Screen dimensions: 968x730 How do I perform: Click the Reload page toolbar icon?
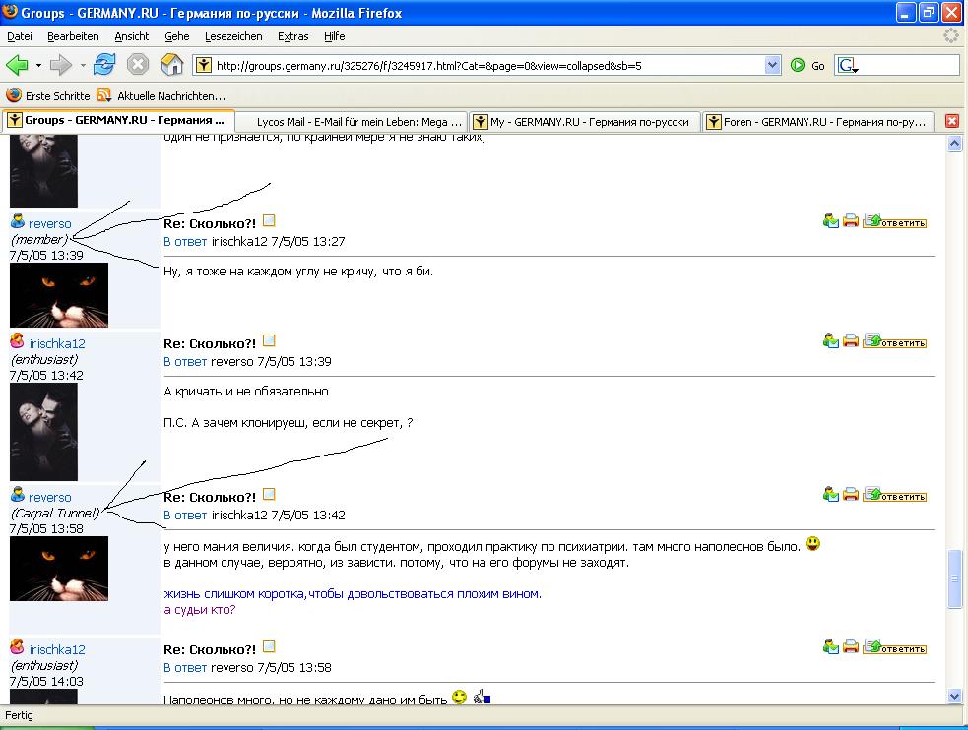pos(104,65)
